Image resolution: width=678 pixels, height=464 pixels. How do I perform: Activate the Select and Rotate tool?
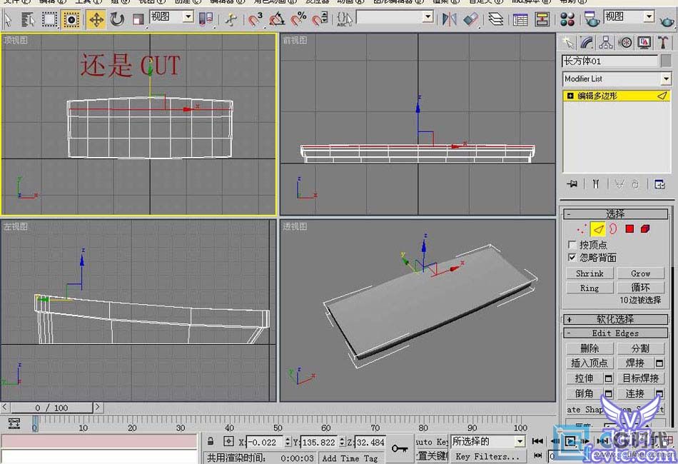click(117, 19)
